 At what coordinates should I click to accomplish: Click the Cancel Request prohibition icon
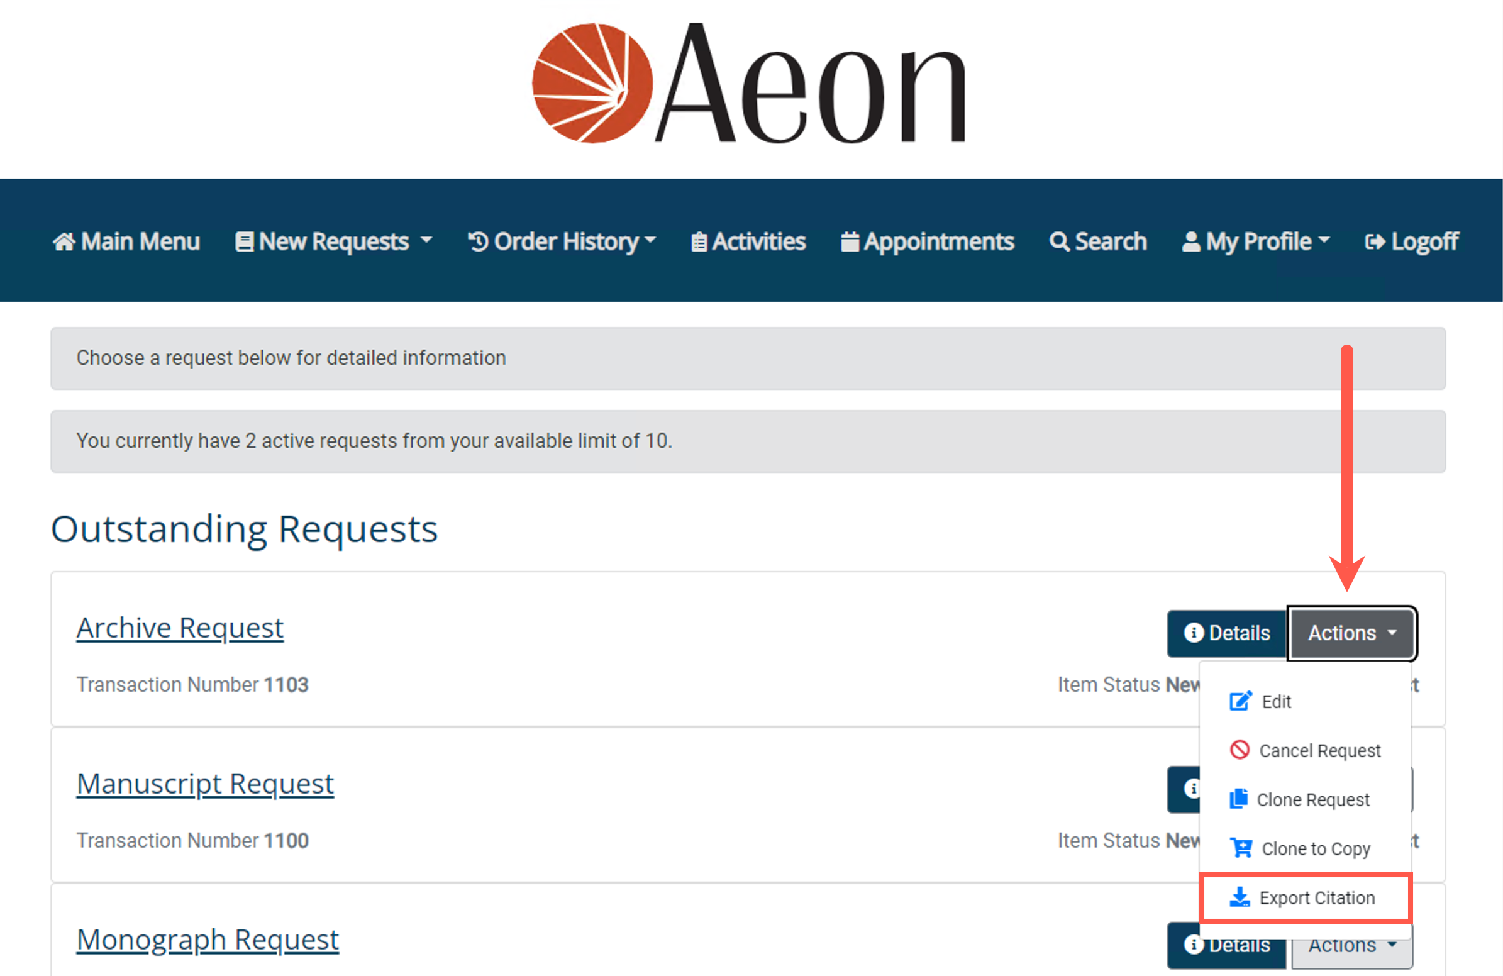1240,750
